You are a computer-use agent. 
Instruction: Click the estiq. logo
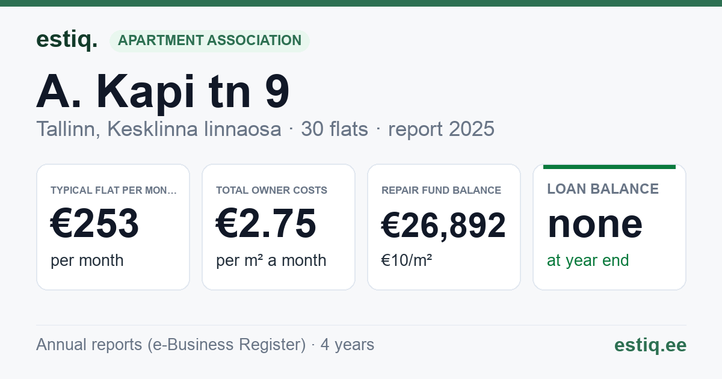click(67, 40)
